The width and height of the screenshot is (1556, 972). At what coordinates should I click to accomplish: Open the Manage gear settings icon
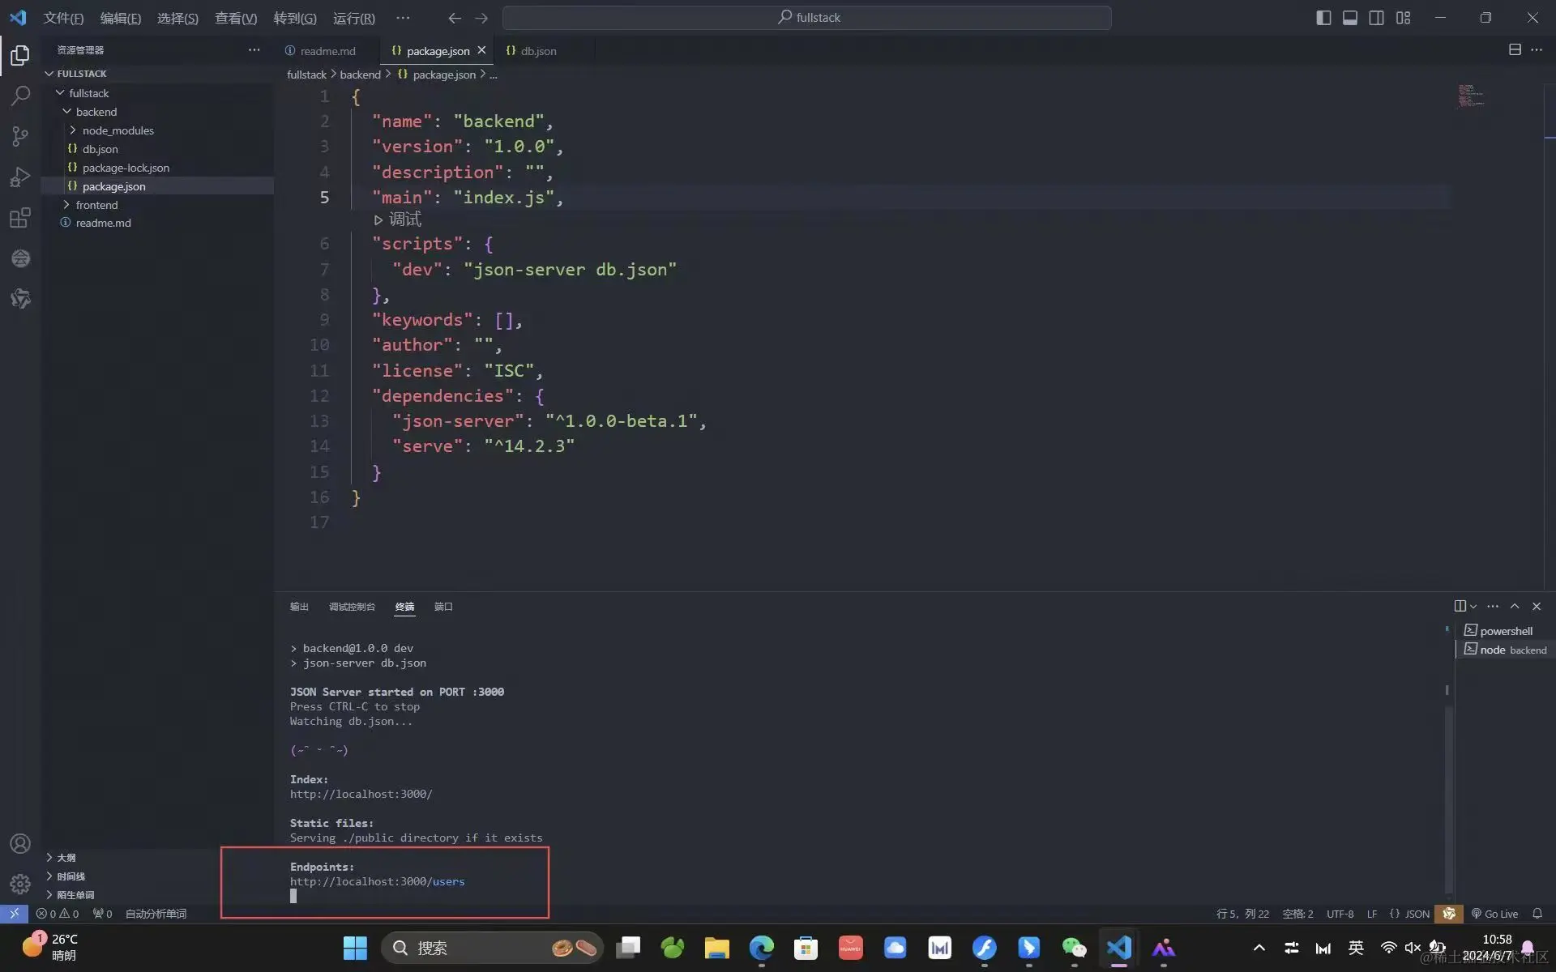pyautogui.click(x=20, y=883)
